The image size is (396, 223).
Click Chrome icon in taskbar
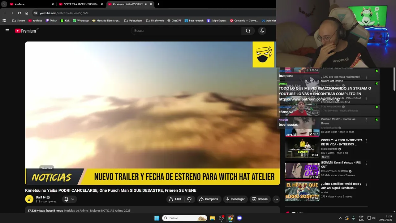point(230,218)
